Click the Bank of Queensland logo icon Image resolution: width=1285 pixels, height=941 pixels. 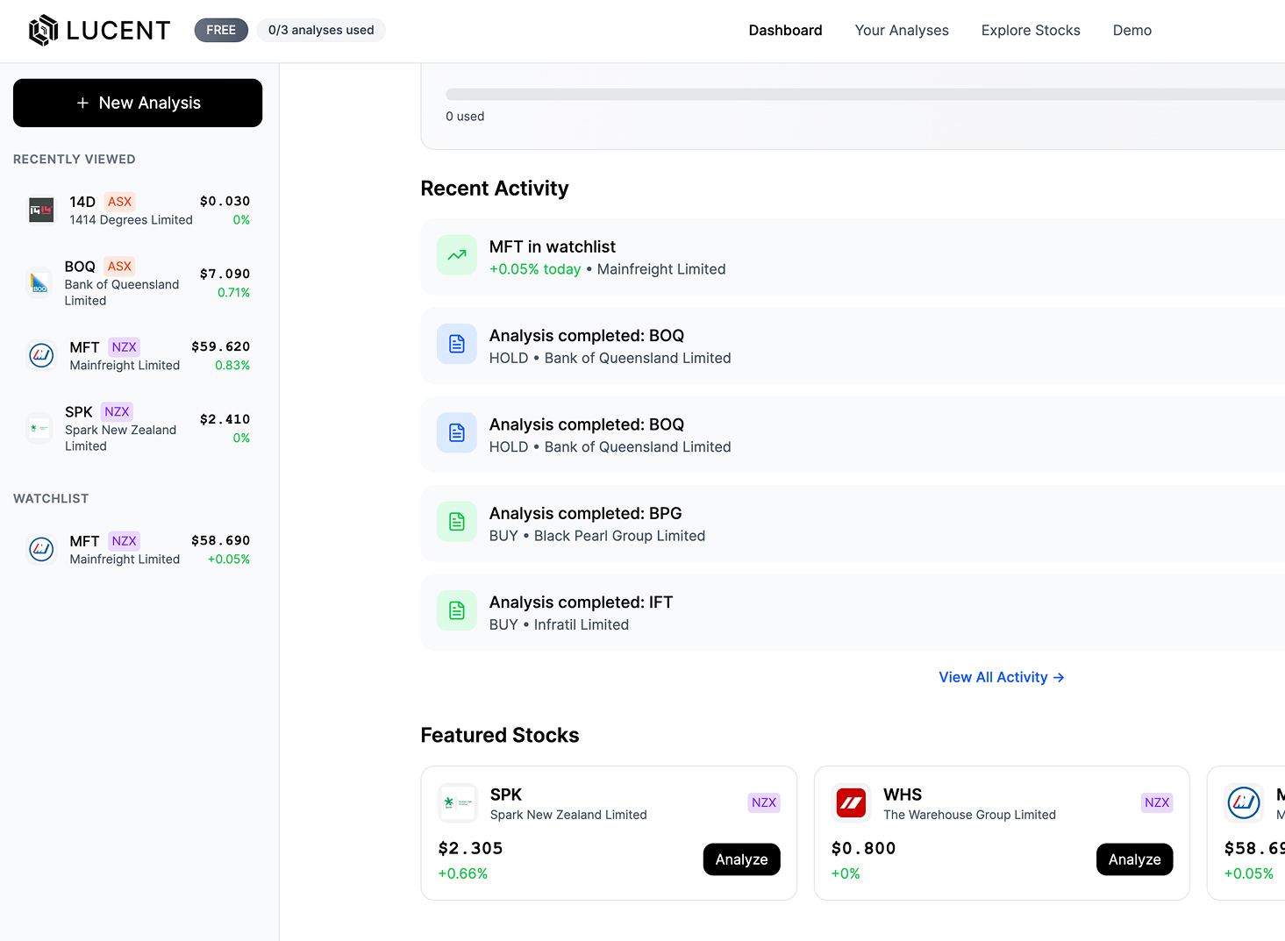pyautogui.click(x=39, y=282)
